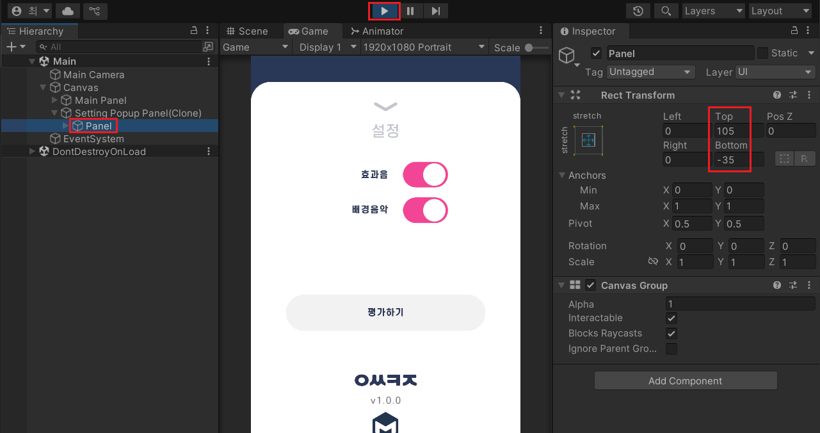
Task: Toggle Rect Transform raw edit mode button
Action: (805, 159)
